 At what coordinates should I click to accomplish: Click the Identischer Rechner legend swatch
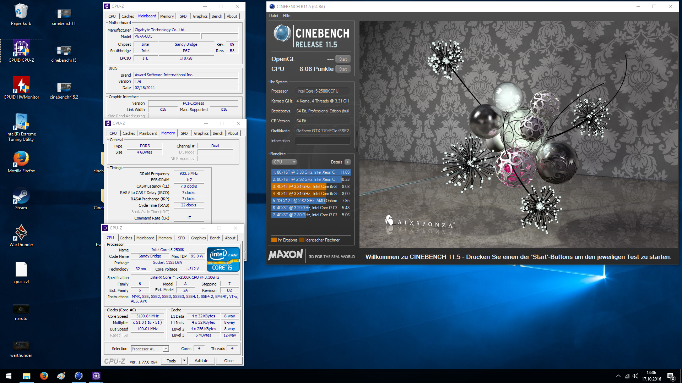tap(302, 240)
